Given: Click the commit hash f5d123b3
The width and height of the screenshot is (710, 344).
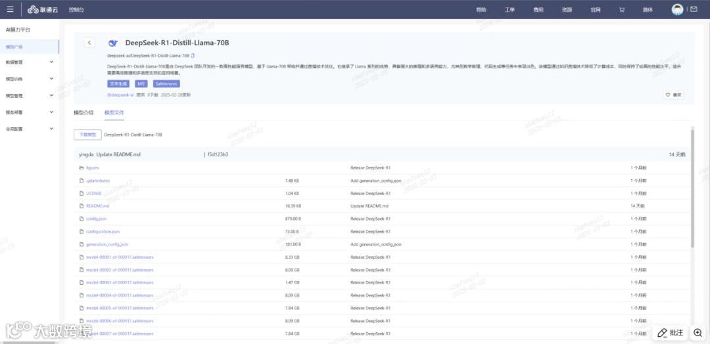Looking at the screenshot, I should coord(218,154).
